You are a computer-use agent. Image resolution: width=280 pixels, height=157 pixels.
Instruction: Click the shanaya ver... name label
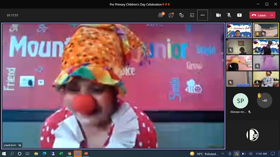238,112
